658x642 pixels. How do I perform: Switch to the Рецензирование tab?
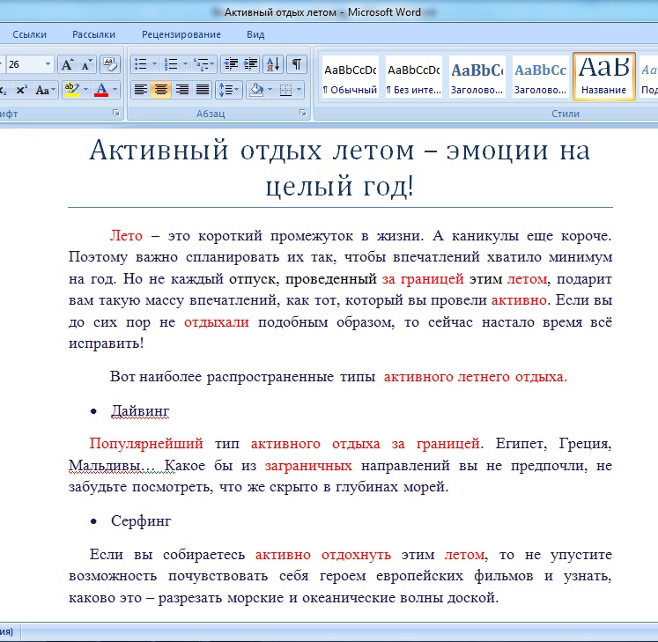(x=181, y=34)
